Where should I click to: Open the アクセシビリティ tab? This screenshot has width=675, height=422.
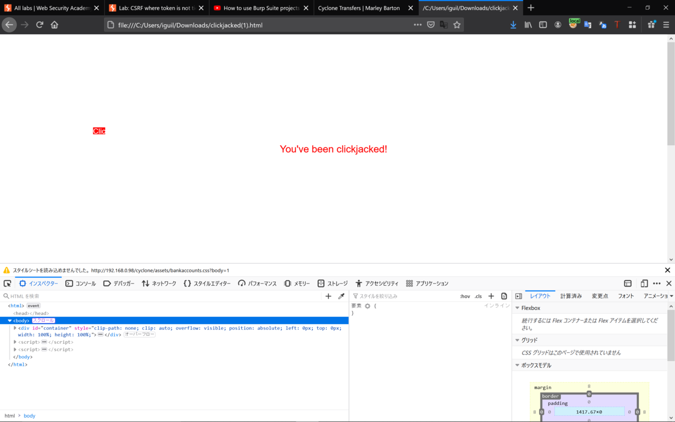[377, 284]
